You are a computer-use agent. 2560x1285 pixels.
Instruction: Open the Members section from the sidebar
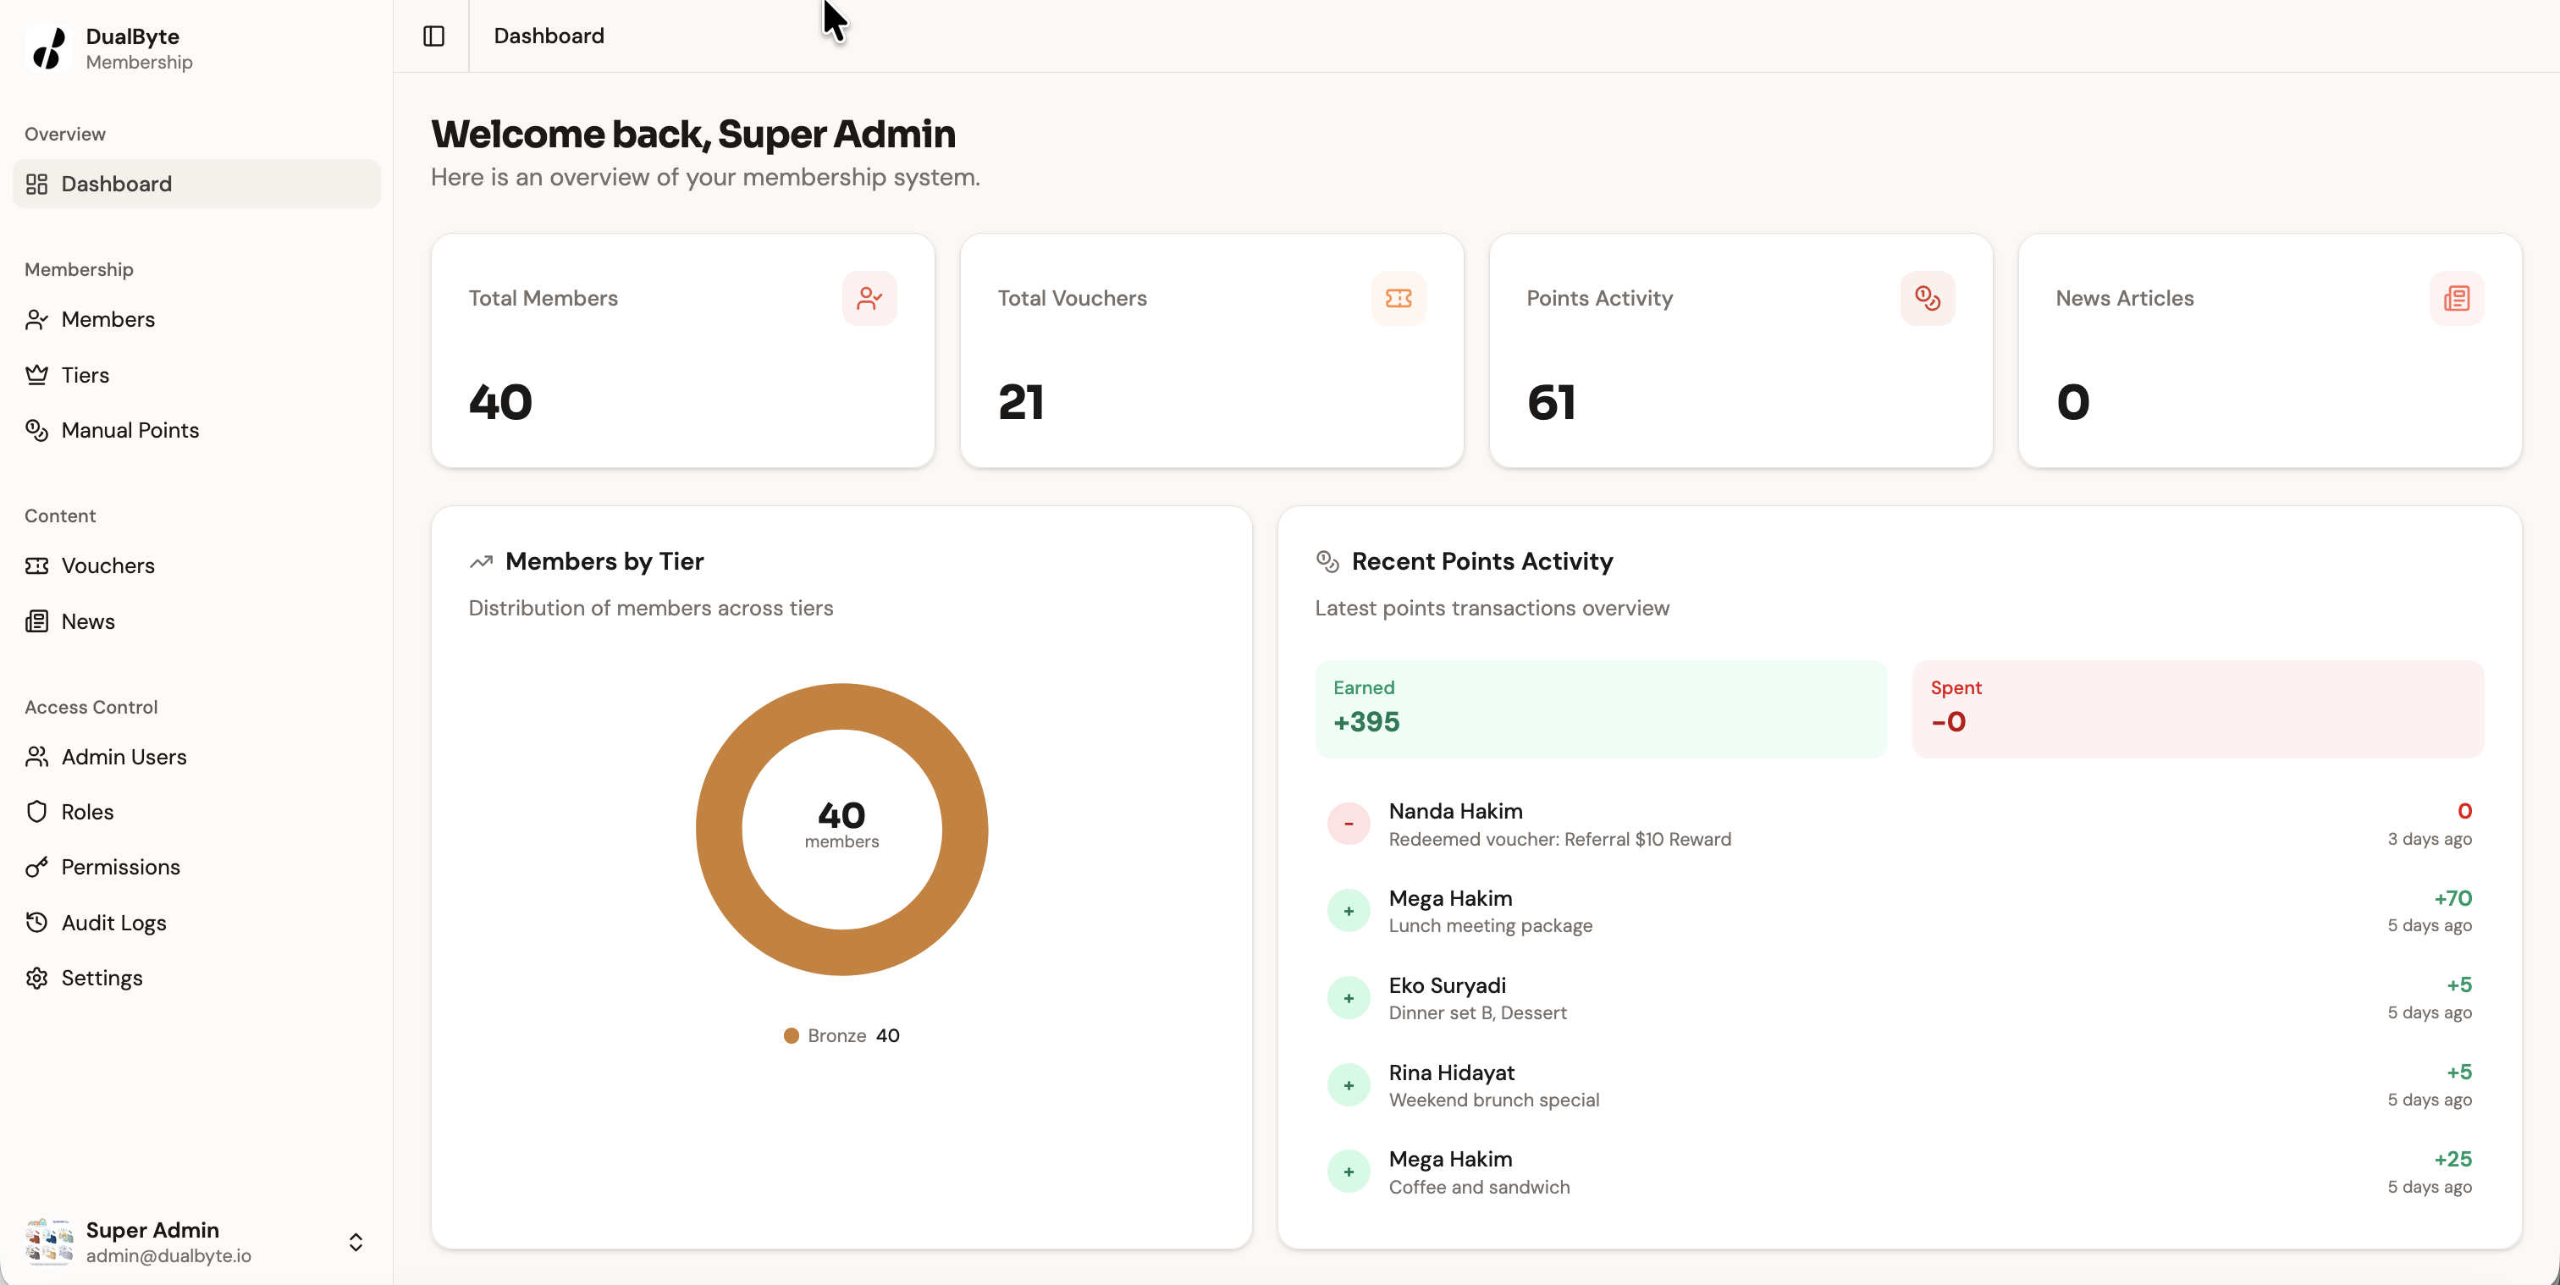click(108, 319)
